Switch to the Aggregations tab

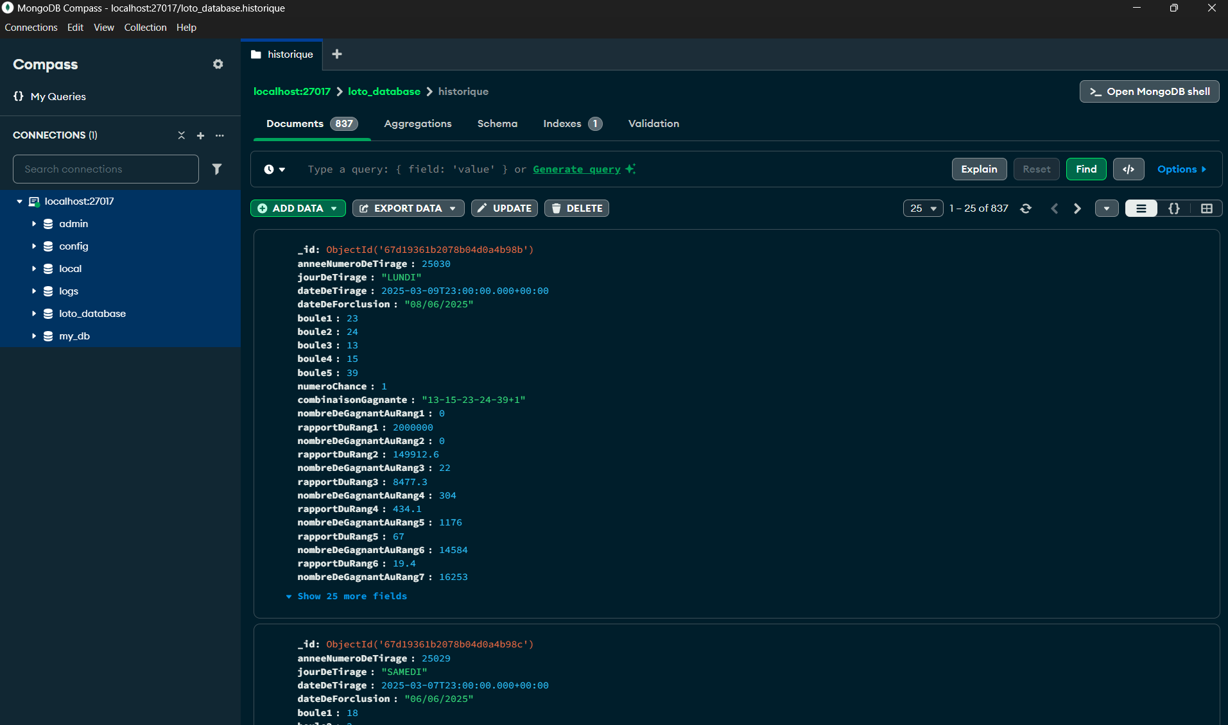[418, 124]
